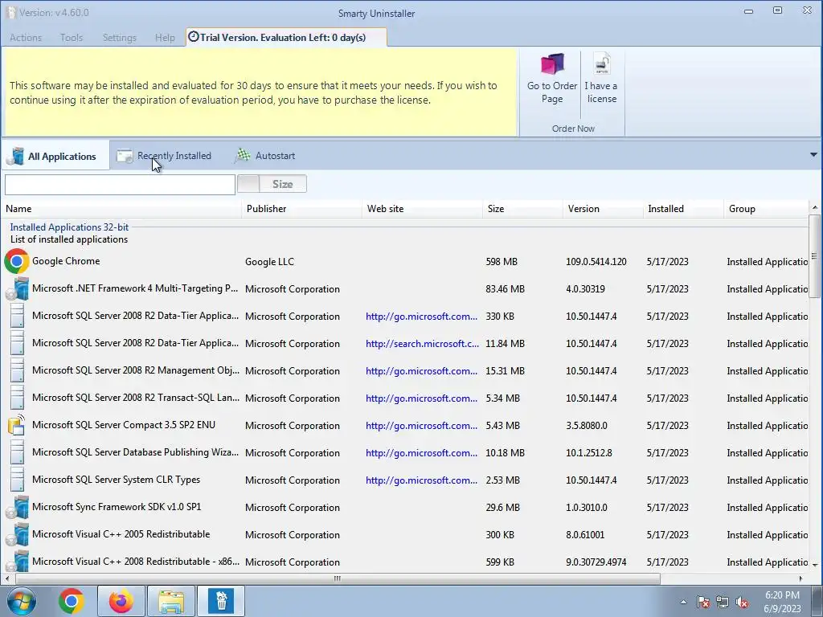823x617 pixels.
Task: Click the .NET Framework 4 Multi-Targeting row icon
Action: (17, 288)
